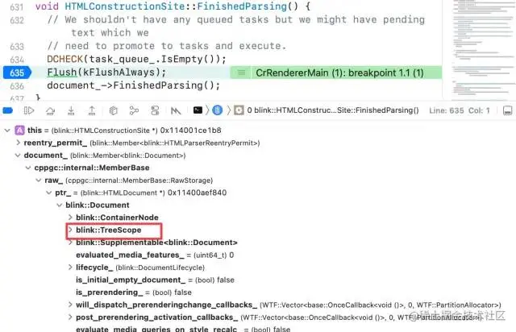This screenshot has width=516, height=332.
Task: Hide the debug area with the panel icon
Action: 507,110
